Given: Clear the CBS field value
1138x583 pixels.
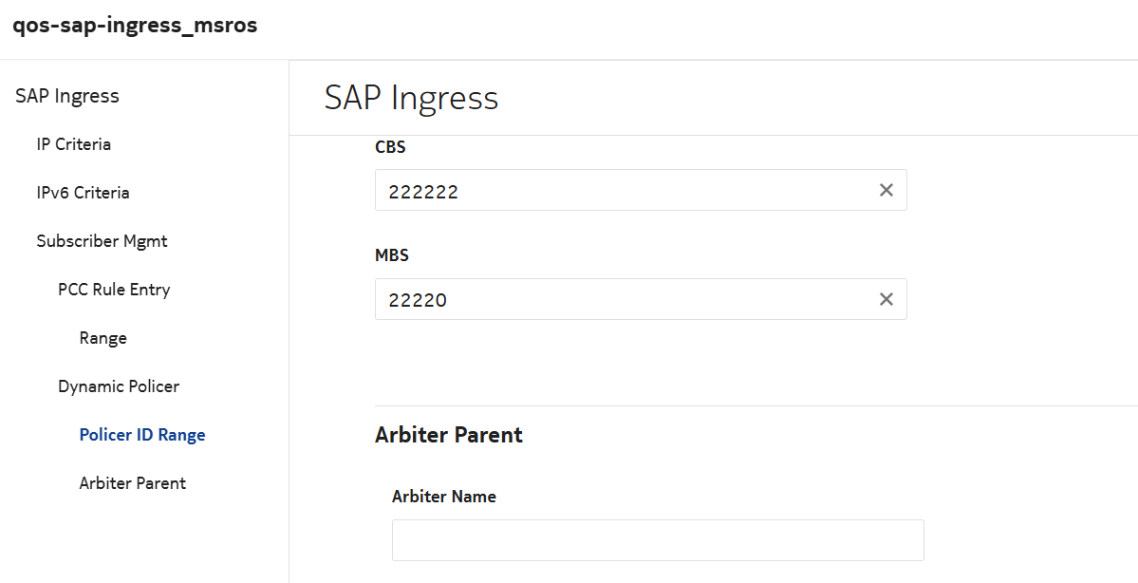Looking at the screenshot, I should pos(886,190).
